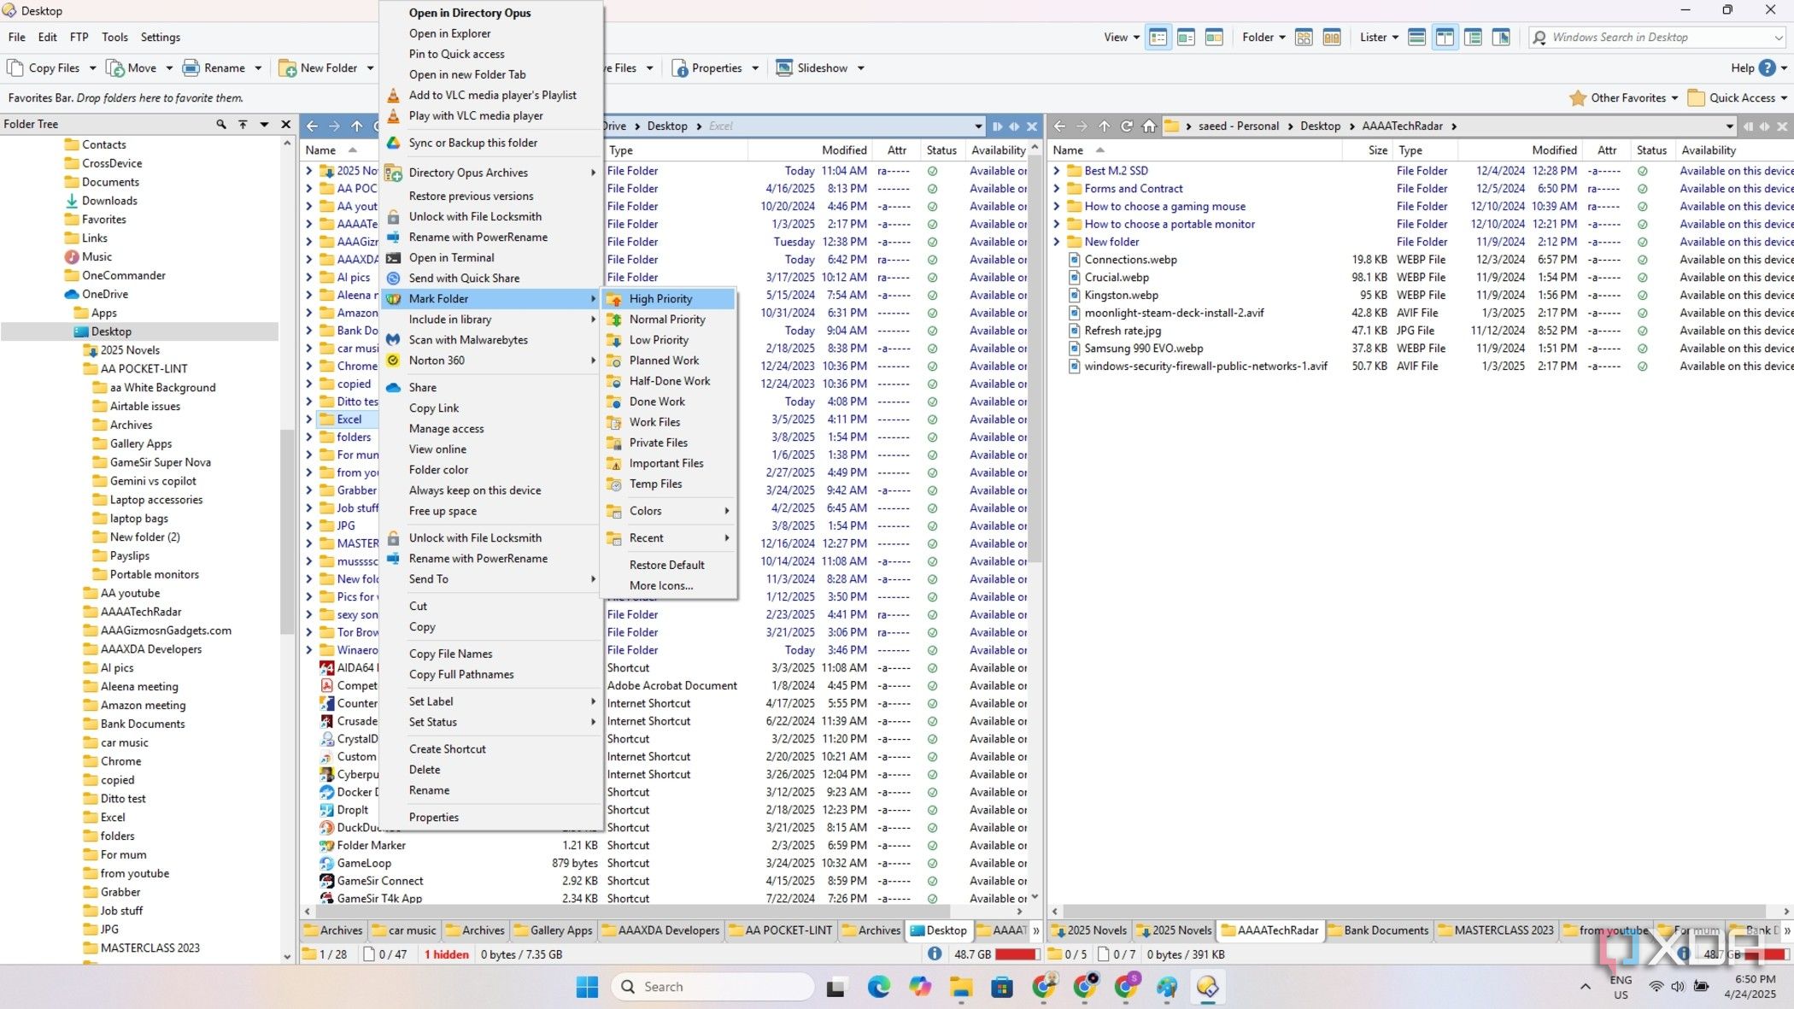Go up one level in left pane

(357, 126)
